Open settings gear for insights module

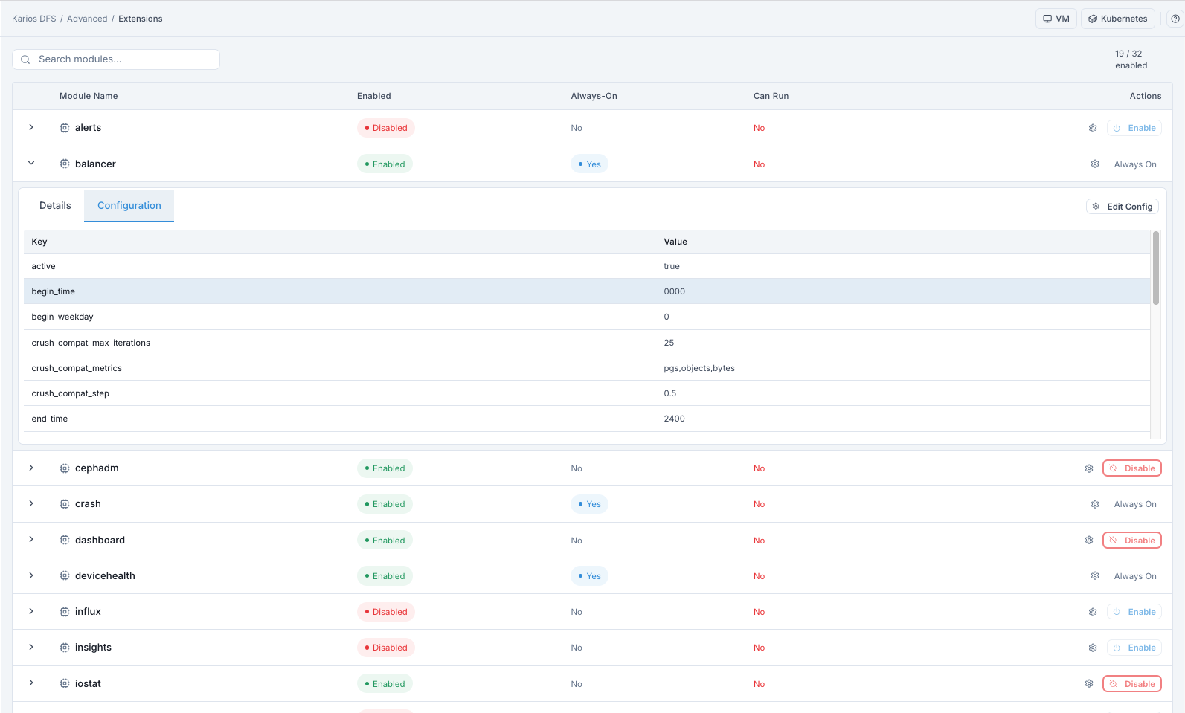click(x=1093, y=648)
